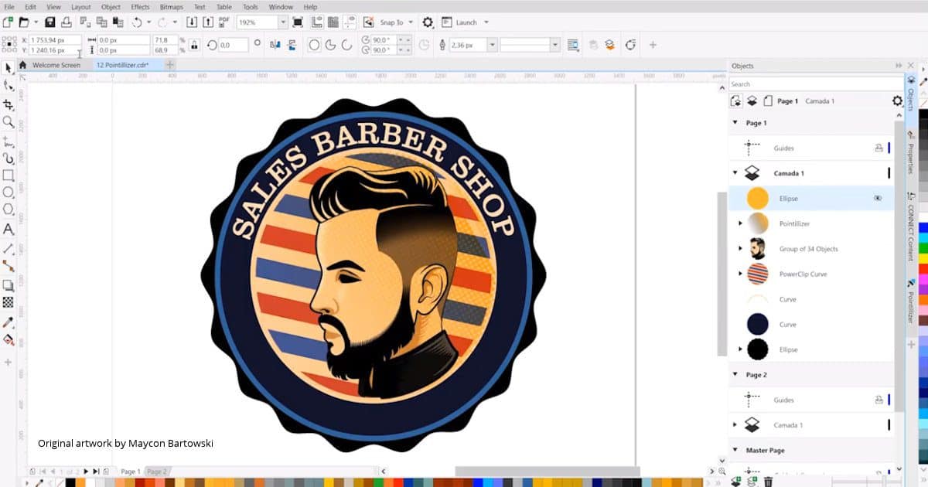
Task: Expand the Group of 34 Objects
Action: (x=740, y=249)
